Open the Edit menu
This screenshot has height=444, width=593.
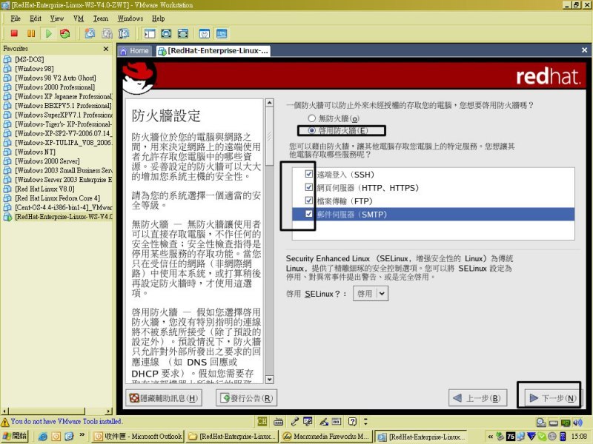pos(36,18)
